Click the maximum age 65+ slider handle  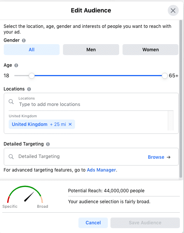click(x=165, y=76)
